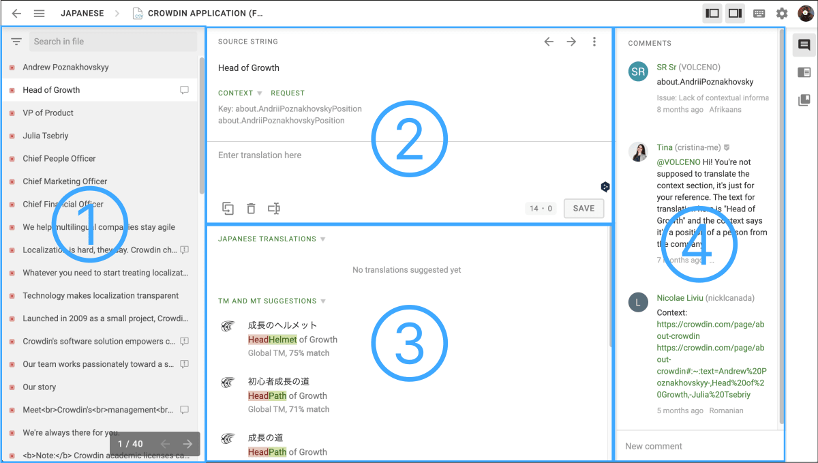The height and width of the screenshot is (463, 818).
Task: Open the string filter icon
Action: tap(16, 42)
